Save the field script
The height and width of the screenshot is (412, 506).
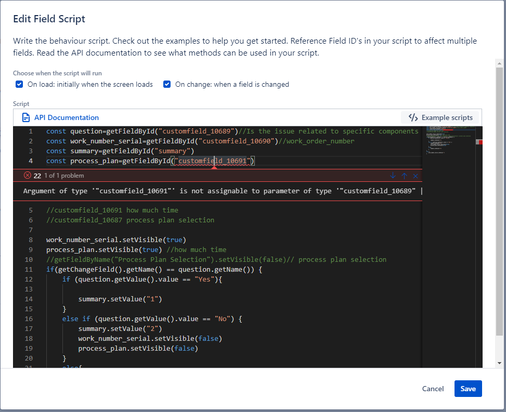pyautogui.click(x=468, y=389)
